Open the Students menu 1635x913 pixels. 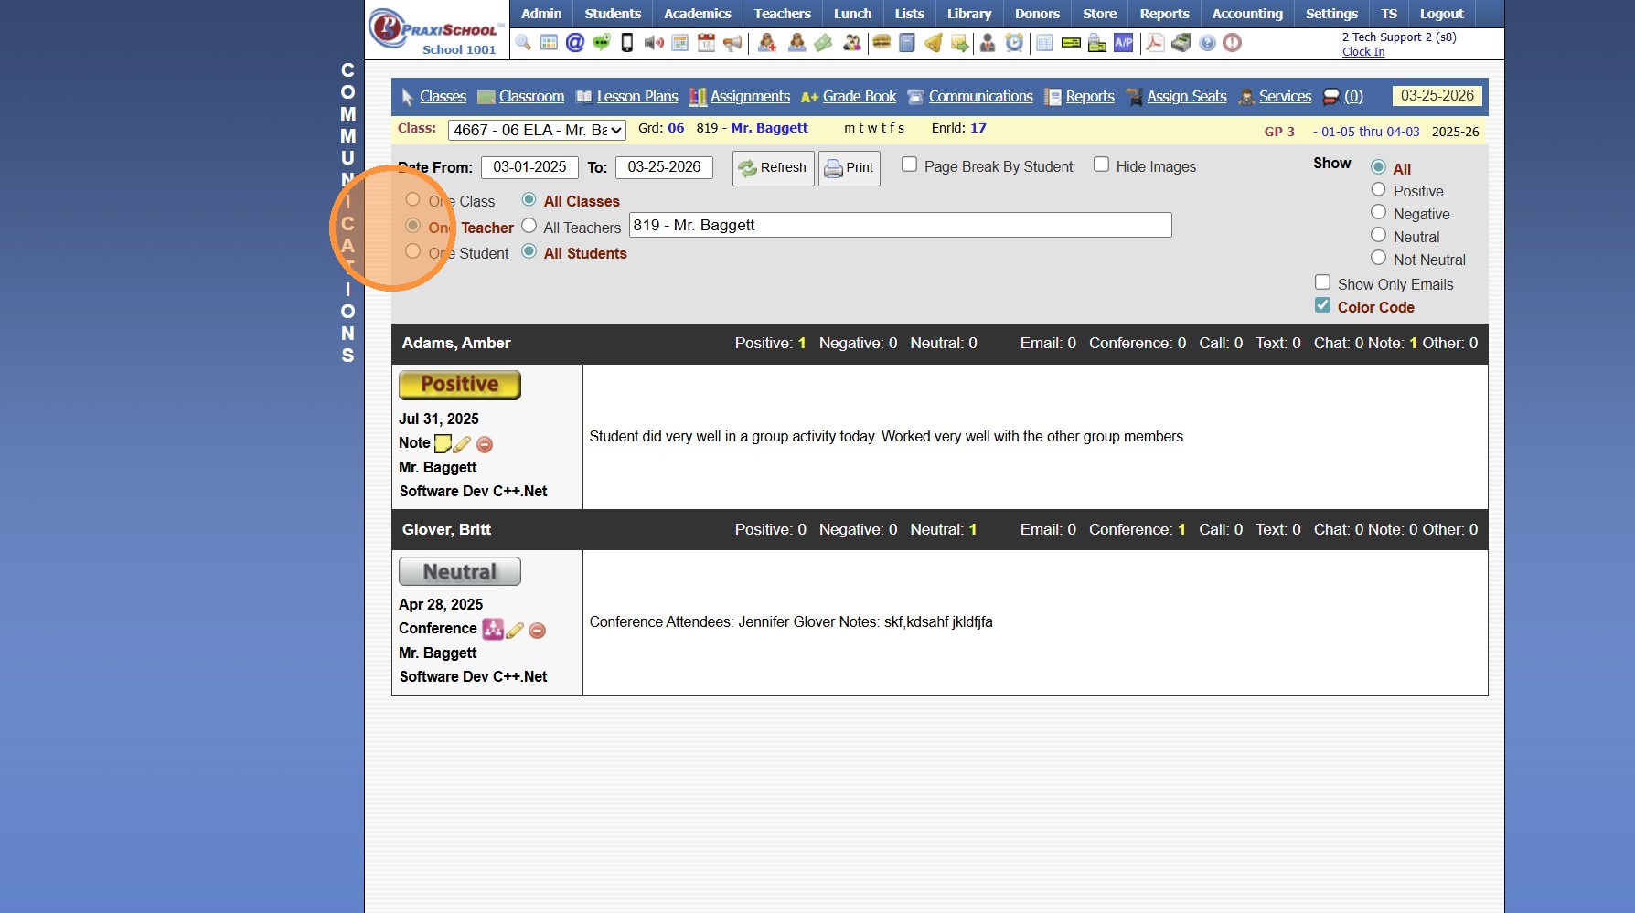coord(613,14)
